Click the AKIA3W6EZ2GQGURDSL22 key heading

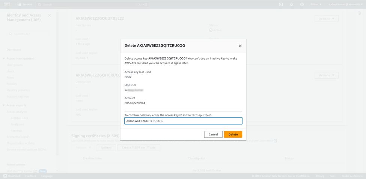(100, 18)
